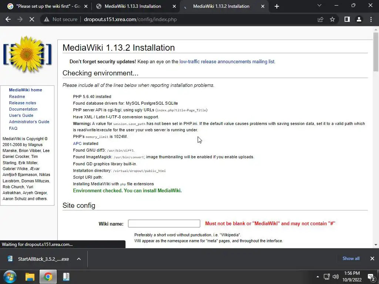
Task: Click the address bar URL
Action: tap(130, 19)
